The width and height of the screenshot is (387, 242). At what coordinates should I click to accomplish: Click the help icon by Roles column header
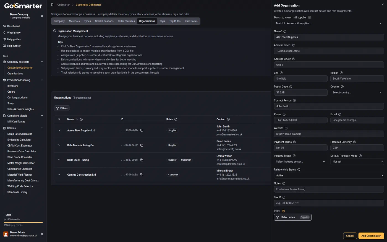pyautogui.click(x=176, y=119)
